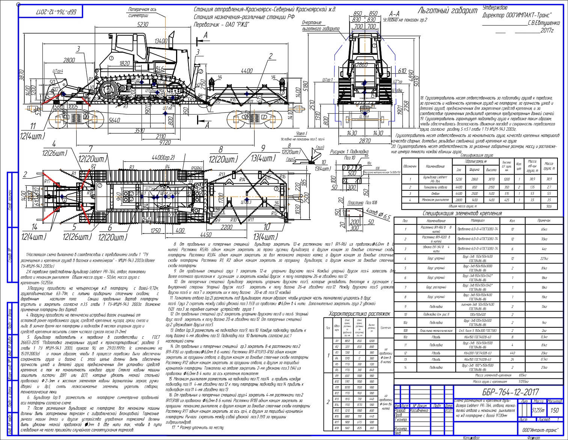This screenshot has height=440, width=568.
Task: Click the company name "ООО"Импакт-транс"" in the title block
Action: coord(539,430)
